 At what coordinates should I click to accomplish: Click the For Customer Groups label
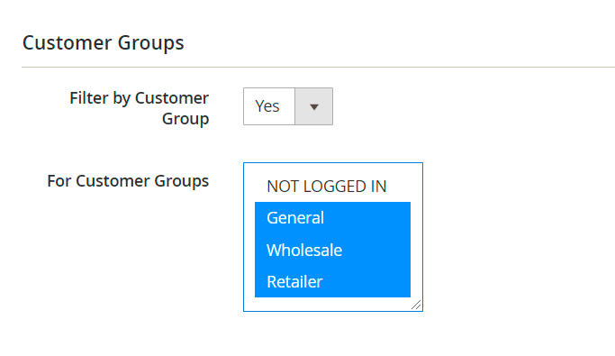tap(128, 181)
